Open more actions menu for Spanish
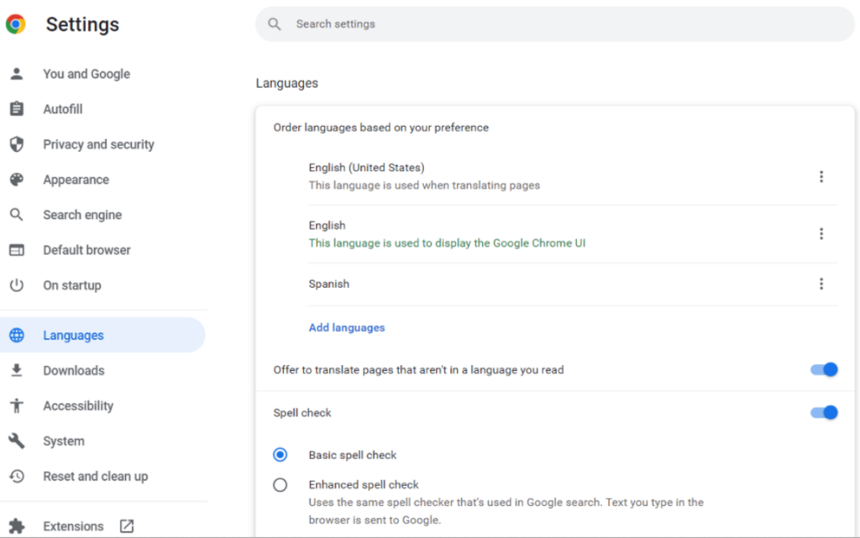 (x=821, y=284)
